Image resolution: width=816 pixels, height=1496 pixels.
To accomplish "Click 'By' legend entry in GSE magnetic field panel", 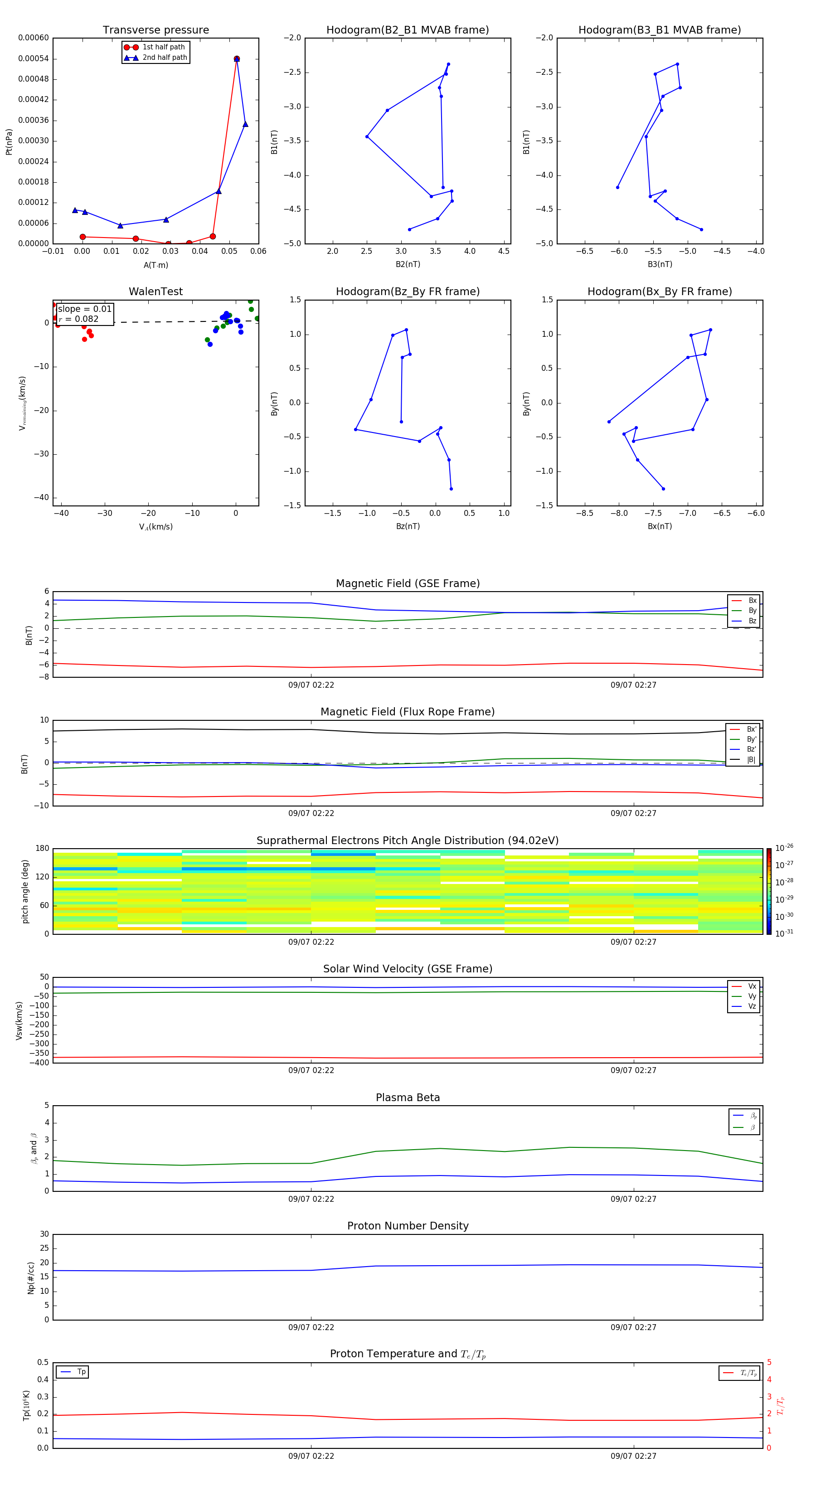I will pos(744,611).
